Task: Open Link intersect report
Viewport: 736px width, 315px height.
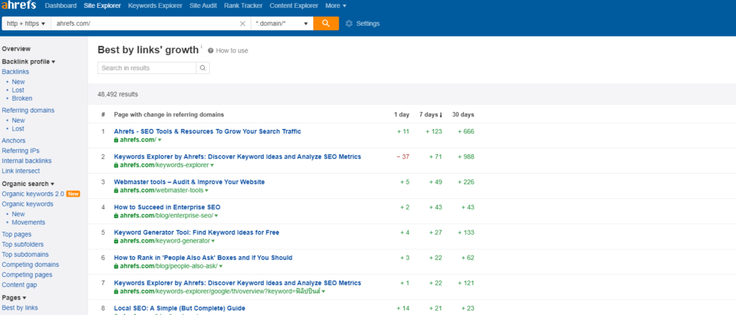Action: pos(21,171)
